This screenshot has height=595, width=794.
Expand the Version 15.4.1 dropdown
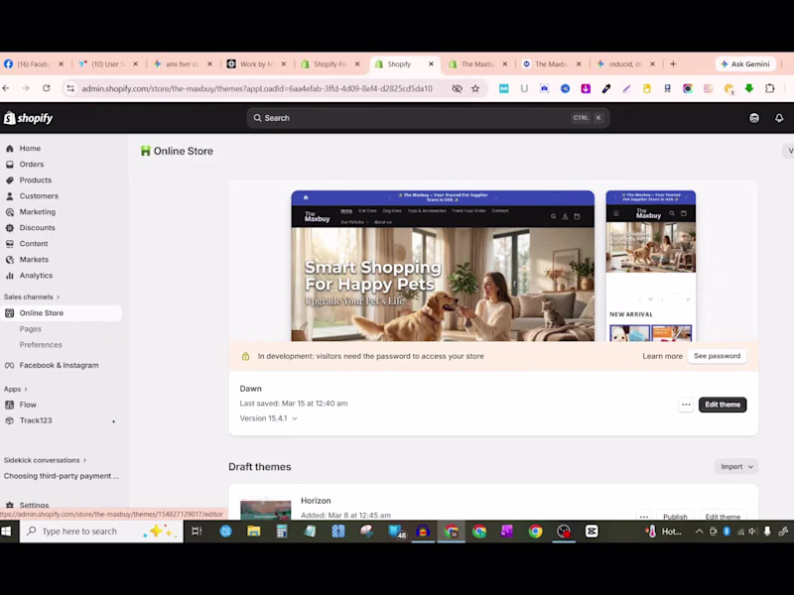tap(268, 418)
